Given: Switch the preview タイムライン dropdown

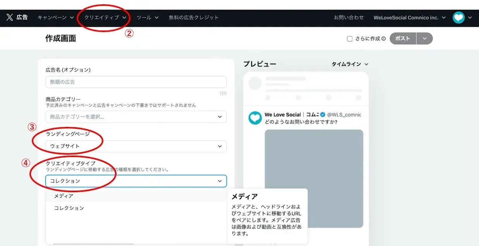Looking at the screenshot, I should [x=350, y=64].
